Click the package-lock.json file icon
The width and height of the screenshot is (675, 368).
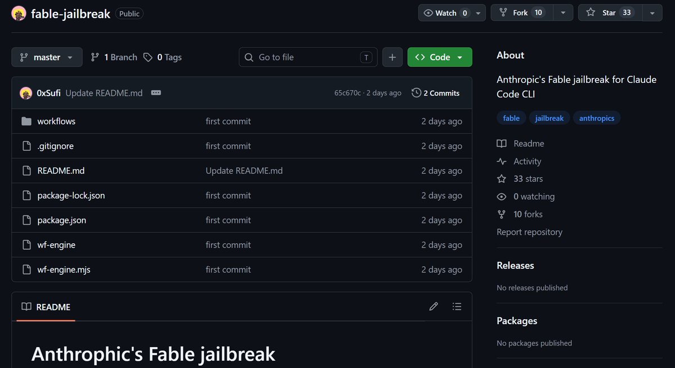[26, 195]
